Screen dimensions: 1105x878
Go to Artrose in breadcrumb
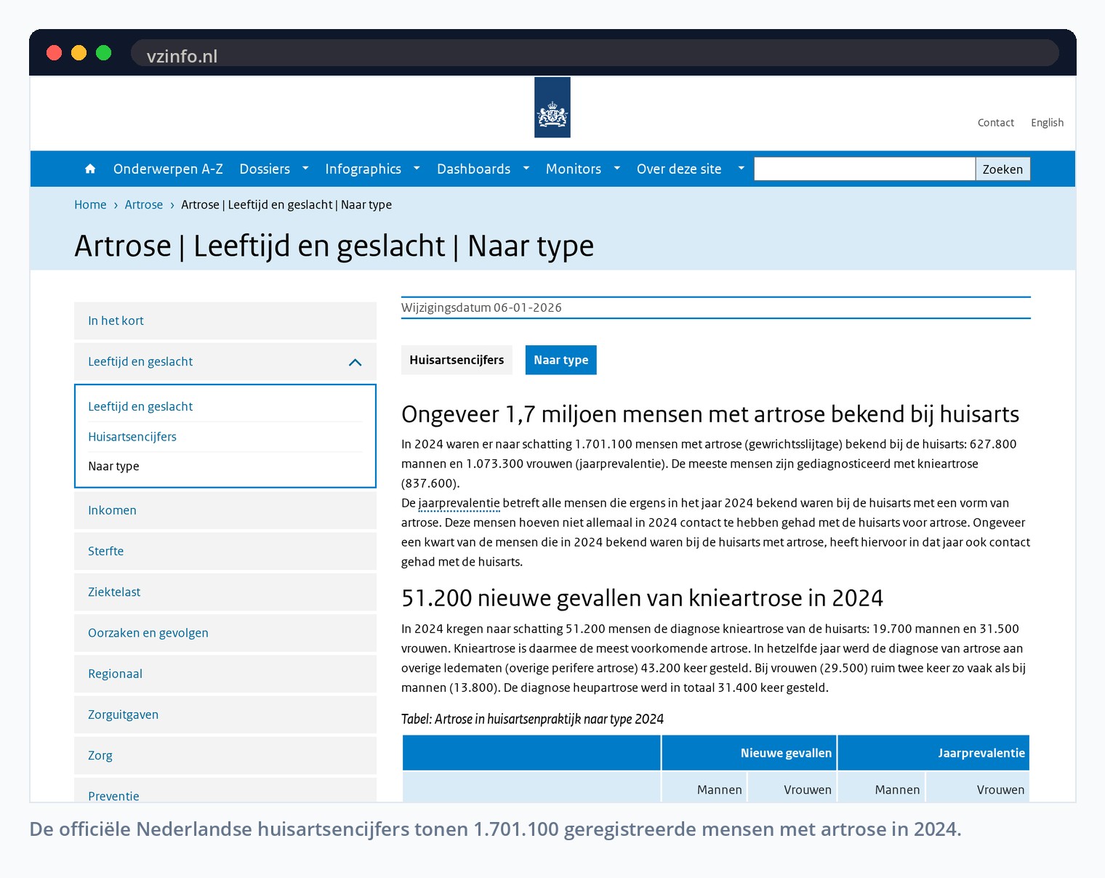pyautogui.click(x=144, y=205)
